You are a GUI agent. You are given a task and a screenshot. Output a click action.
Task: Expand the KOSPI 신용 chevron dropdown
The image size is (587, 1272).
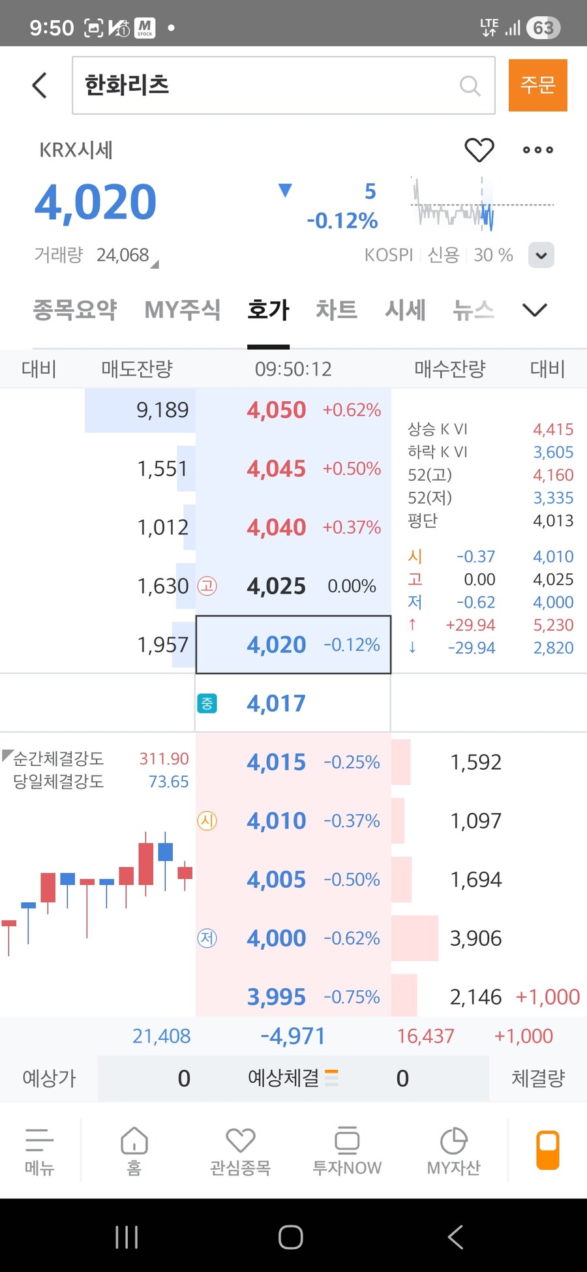(x=541, y=255)
